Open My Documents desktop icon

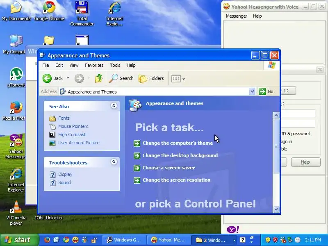point(16,11)
